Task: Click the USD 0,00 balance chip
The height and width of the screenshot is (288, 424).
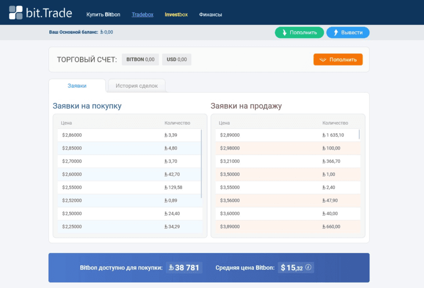Action: tap(176, 59)
